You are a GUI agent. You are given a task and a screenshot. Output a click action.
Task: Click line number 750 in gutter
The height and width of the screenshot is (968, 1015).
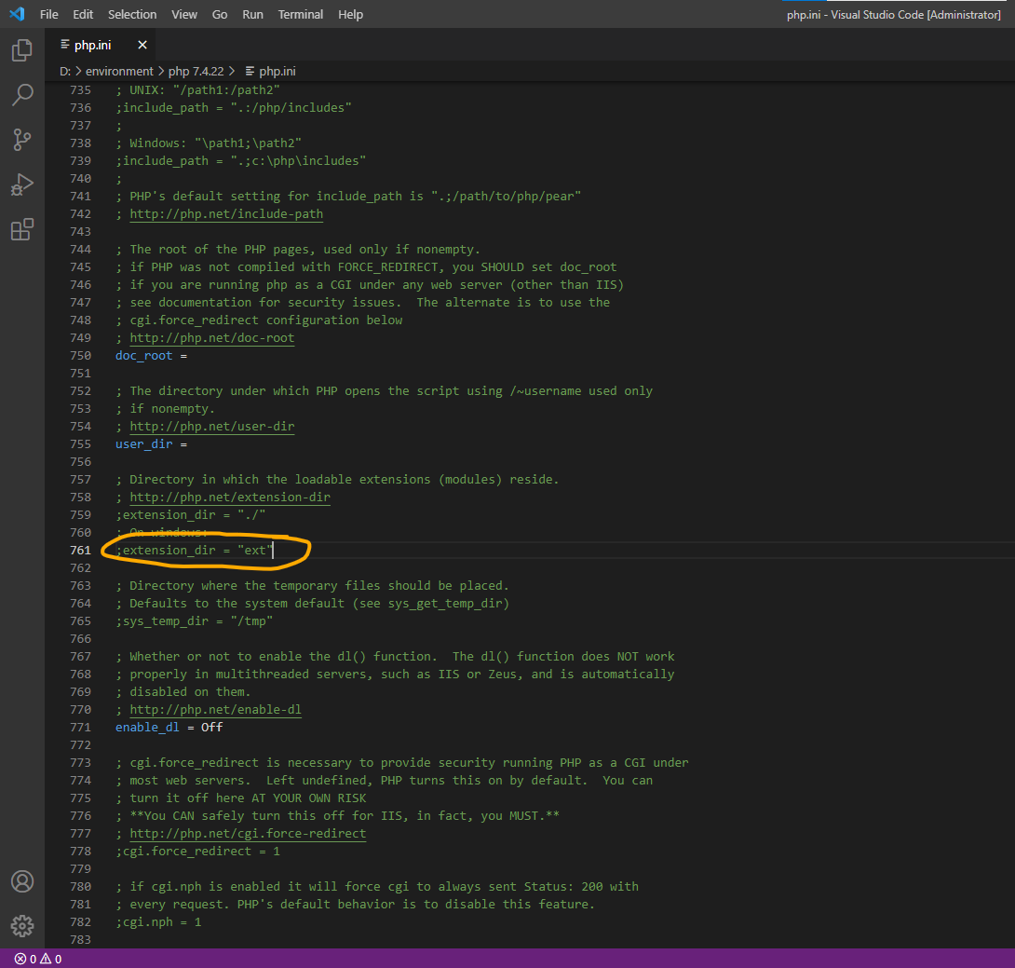click(x=80, y=356)
